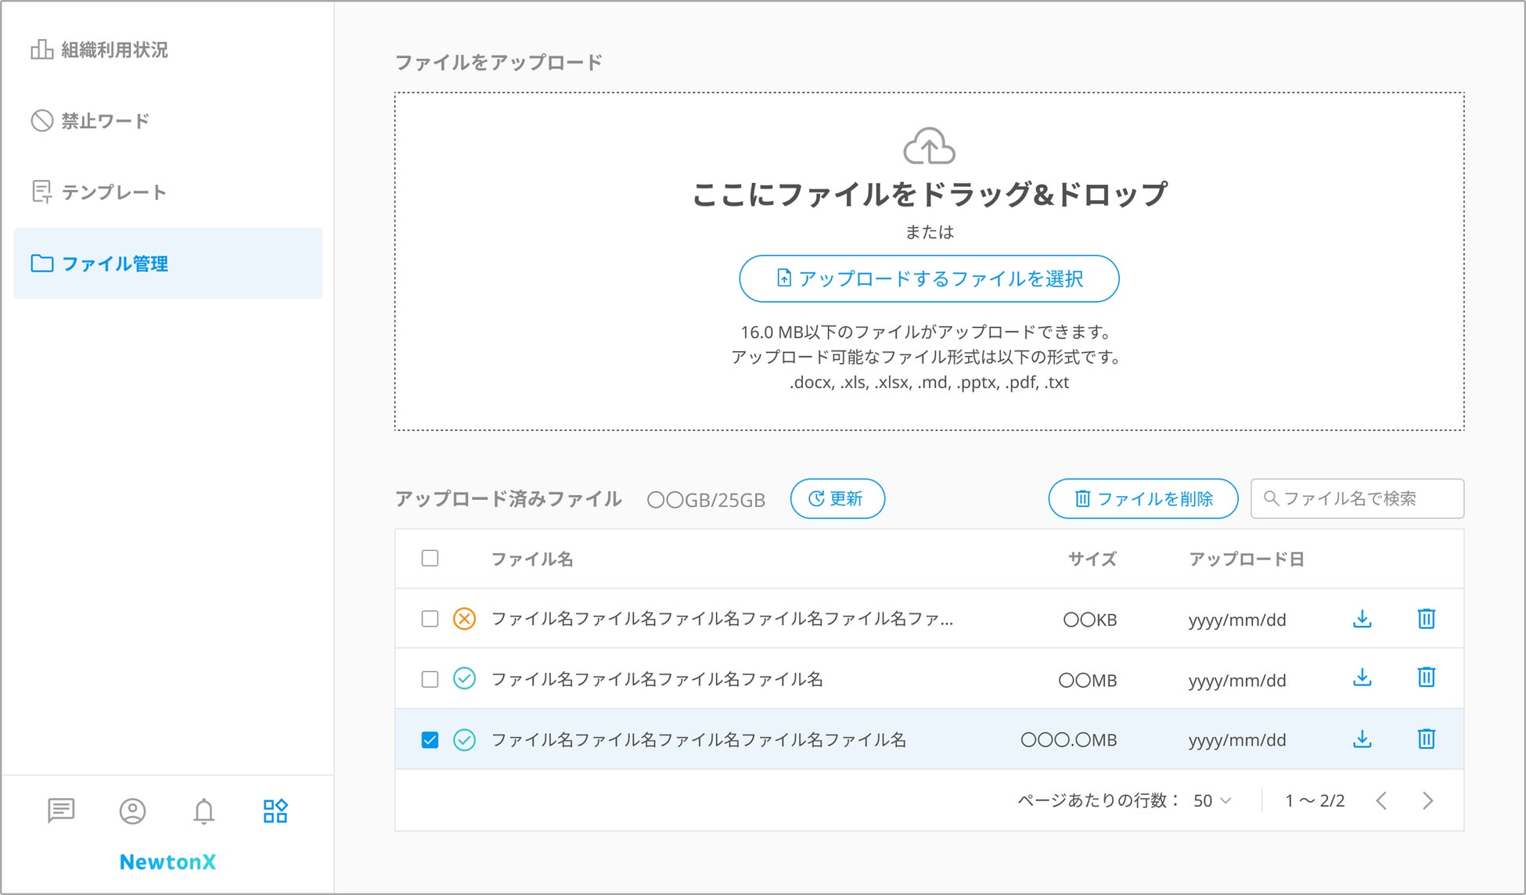Image resolution: width=1526 pixels, height=895 pixels.
Task: Go to previous page with left chevron
Action: click(1381, 800)
